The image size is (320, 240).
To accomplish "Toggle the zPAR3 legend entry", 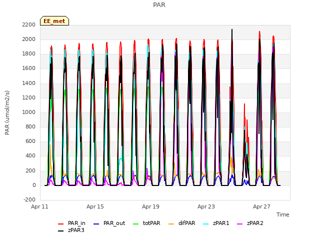I will (71, 230).
